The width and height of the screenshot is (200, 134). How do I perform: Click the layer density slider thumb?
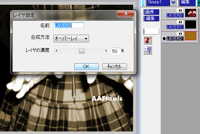(81, 51)
